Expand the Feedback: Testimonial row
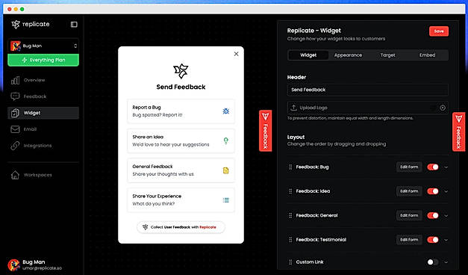 coord(446,240)
